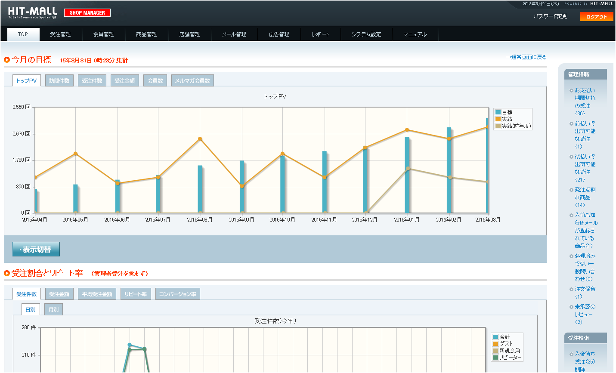This screenshot has width=616, height=373.
Task: Click the 管理情報 panel header
Action: tap(585, 74)
